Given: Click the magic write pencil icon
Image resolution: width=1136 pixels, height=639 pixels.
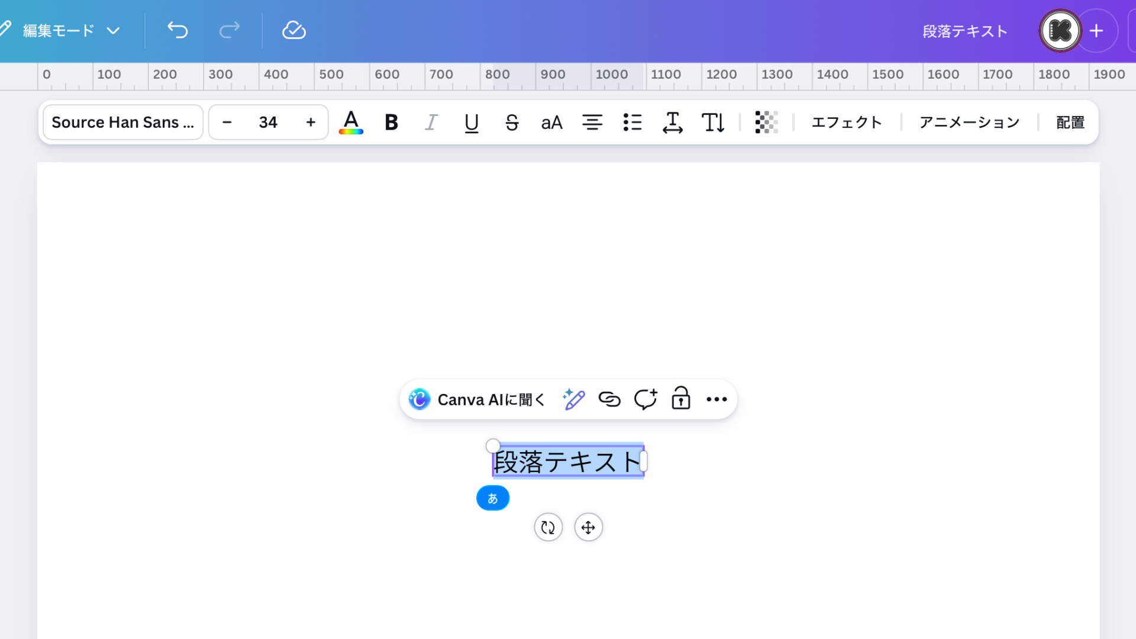Looking at the screenshot, I should (574, 400).
